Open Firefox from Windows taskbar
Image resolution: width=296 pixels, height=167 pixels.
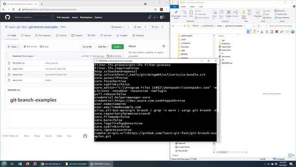tap(27, 164)
